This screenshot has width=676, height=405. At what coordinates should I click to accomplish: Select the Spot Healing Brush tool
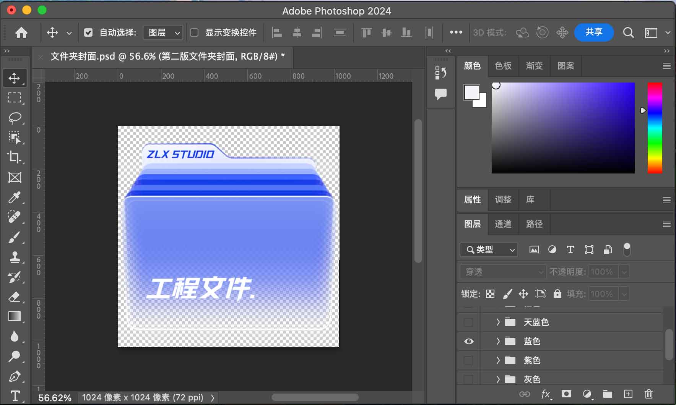click(x=15, y=217)
